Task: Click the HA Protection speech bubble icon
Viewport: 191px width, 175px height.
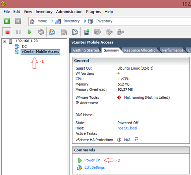Action: [136, 139]
